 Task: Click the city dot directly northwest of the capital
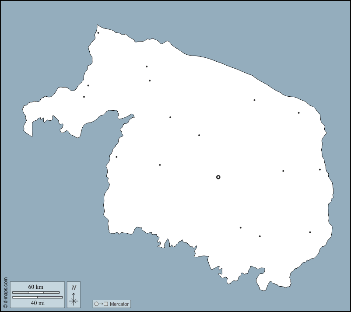pos(199,135)
